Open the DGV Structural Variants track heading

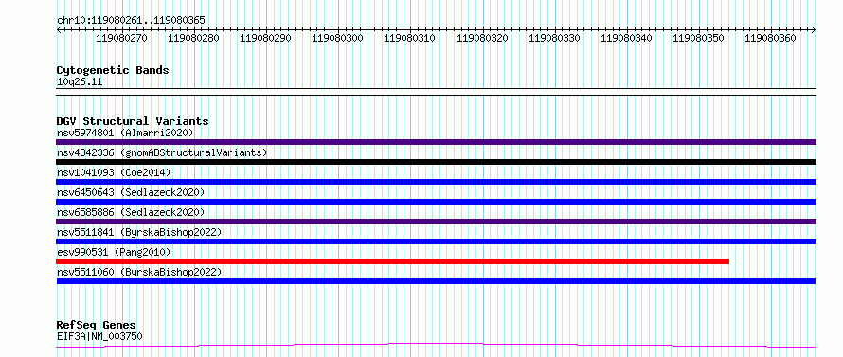(133, 121)
